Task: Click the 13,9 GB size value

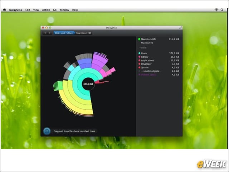Action: click(175, 57)
